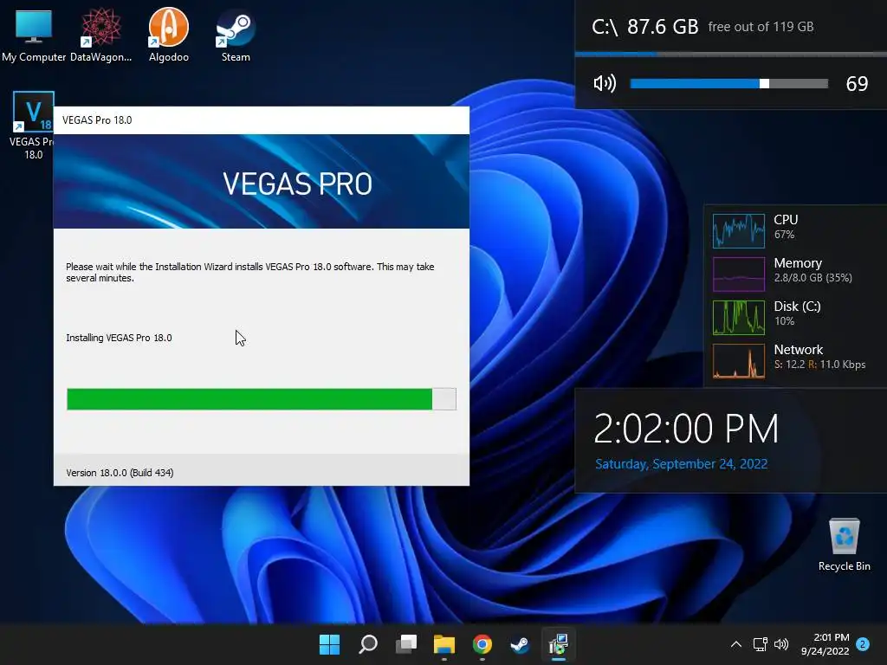This screenshot has width=887, height=665.
Task: Click the VEGAS Pro 18.0 installer title bar
Action: 262,119
